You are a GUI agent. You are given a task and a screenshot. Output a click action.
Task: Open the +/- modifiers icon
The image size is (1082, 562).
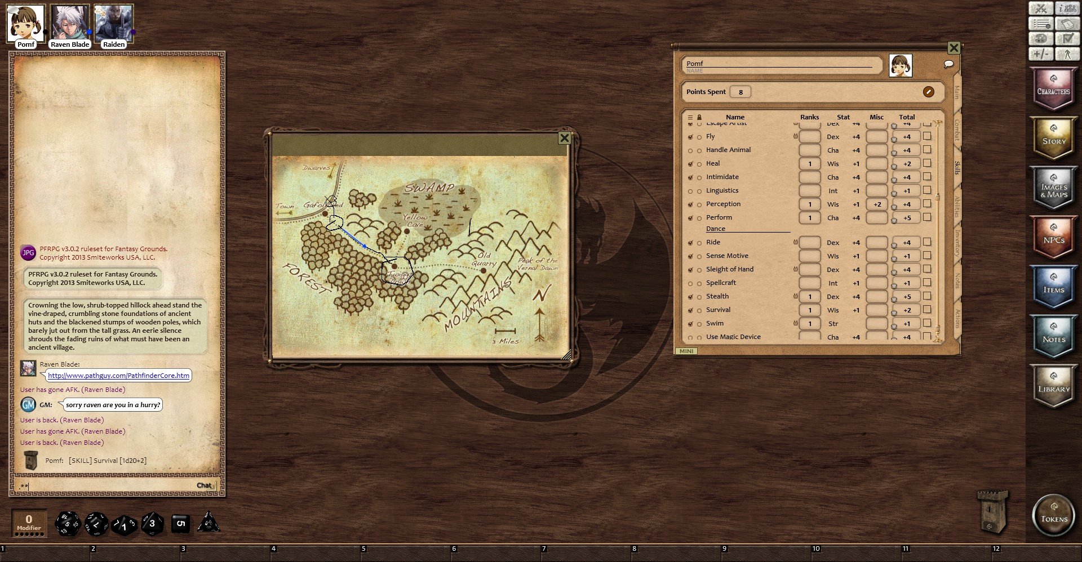(1041, 54)
